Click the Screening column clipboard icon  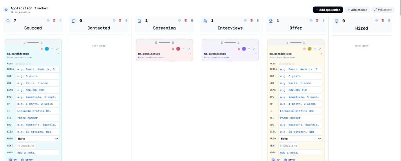click(x=139, y=21)
